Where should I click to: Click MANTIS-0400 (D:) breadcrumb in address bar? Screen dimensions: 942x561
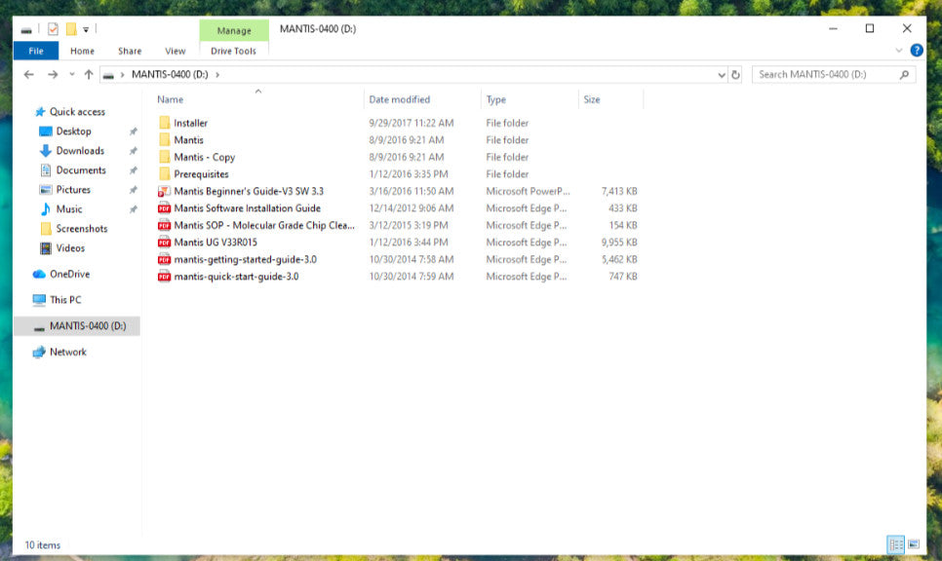(x=170, y=74)
